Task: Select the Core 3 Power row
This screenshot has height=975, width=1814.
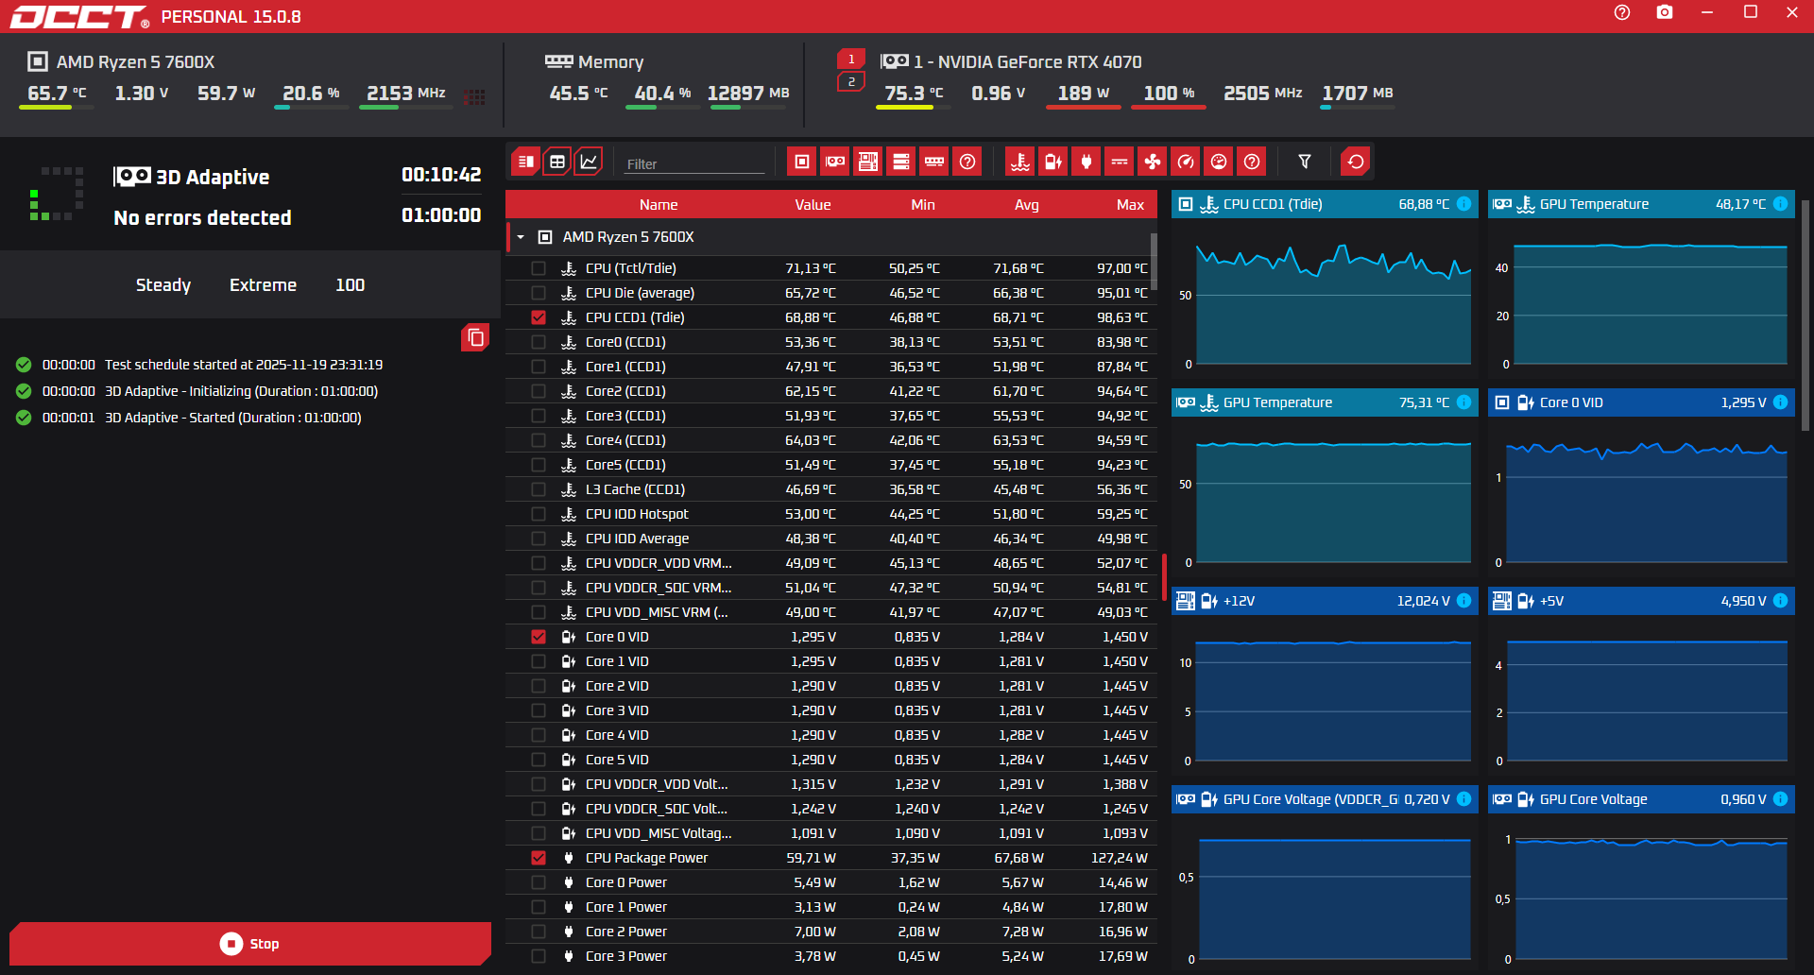Action: [831, 956]
